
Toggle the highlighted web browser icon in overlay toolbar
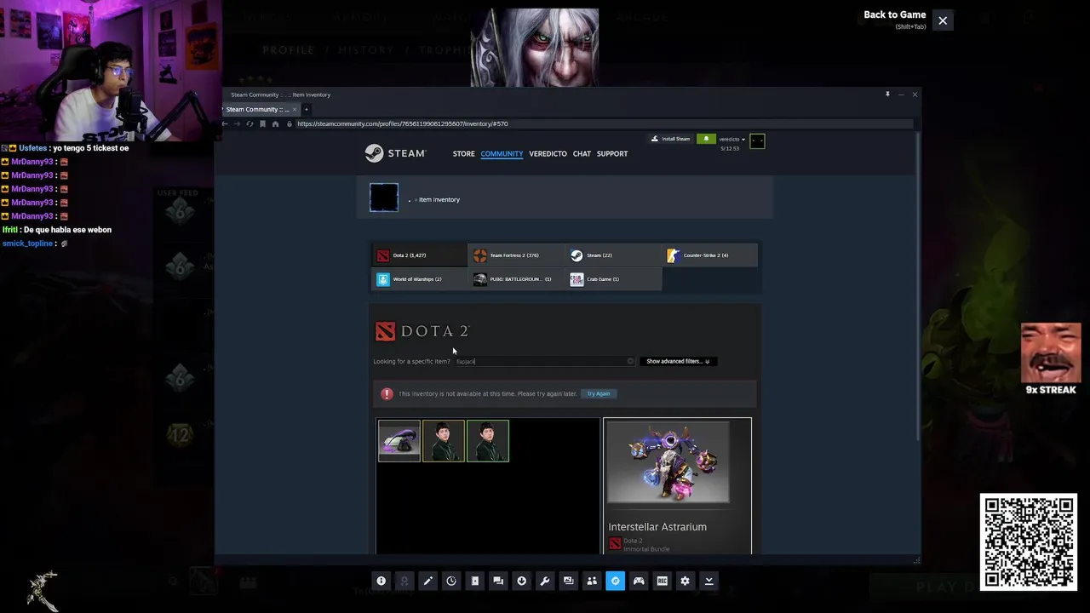coord(616,581)
